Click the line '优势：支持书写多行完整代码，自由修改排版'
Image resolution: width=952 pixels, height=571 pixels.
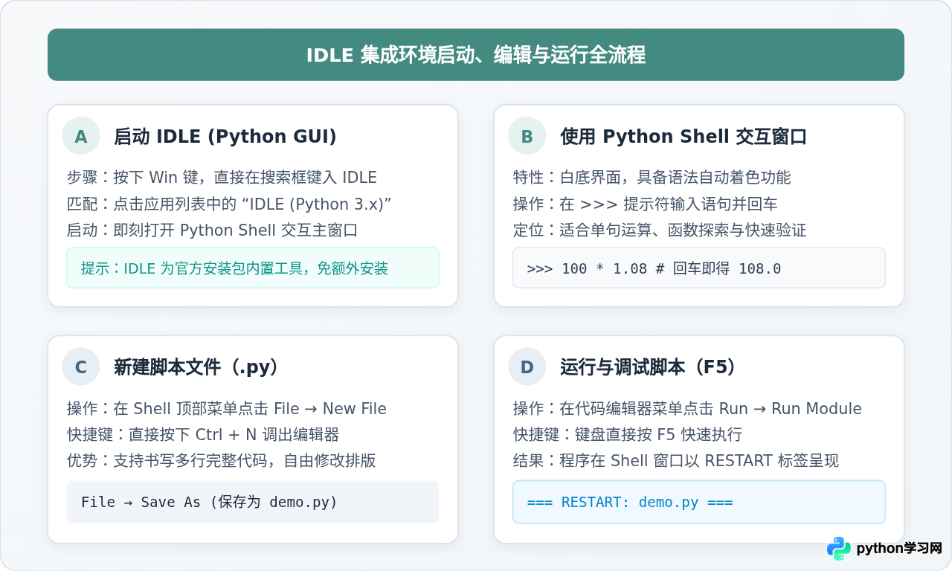click(x=221, y=461)
